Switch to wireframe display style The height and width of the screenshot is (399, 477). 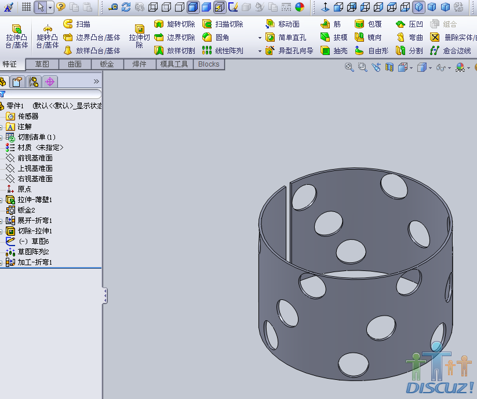point(153,7)
